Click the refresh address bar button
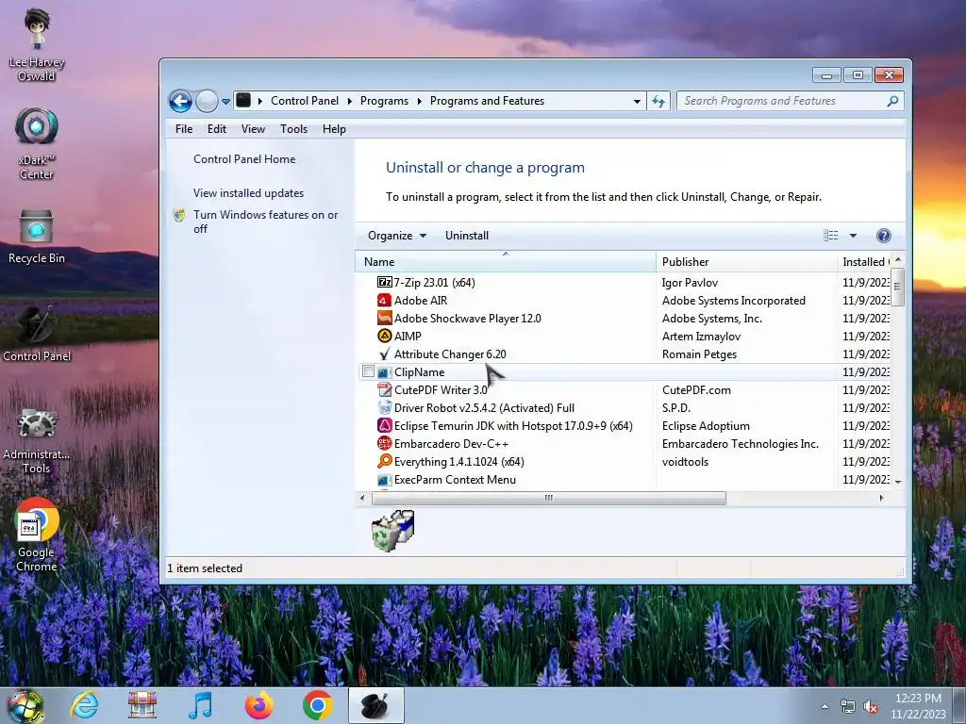This screenshot has height=724, width=966. [x=658, y=101]
